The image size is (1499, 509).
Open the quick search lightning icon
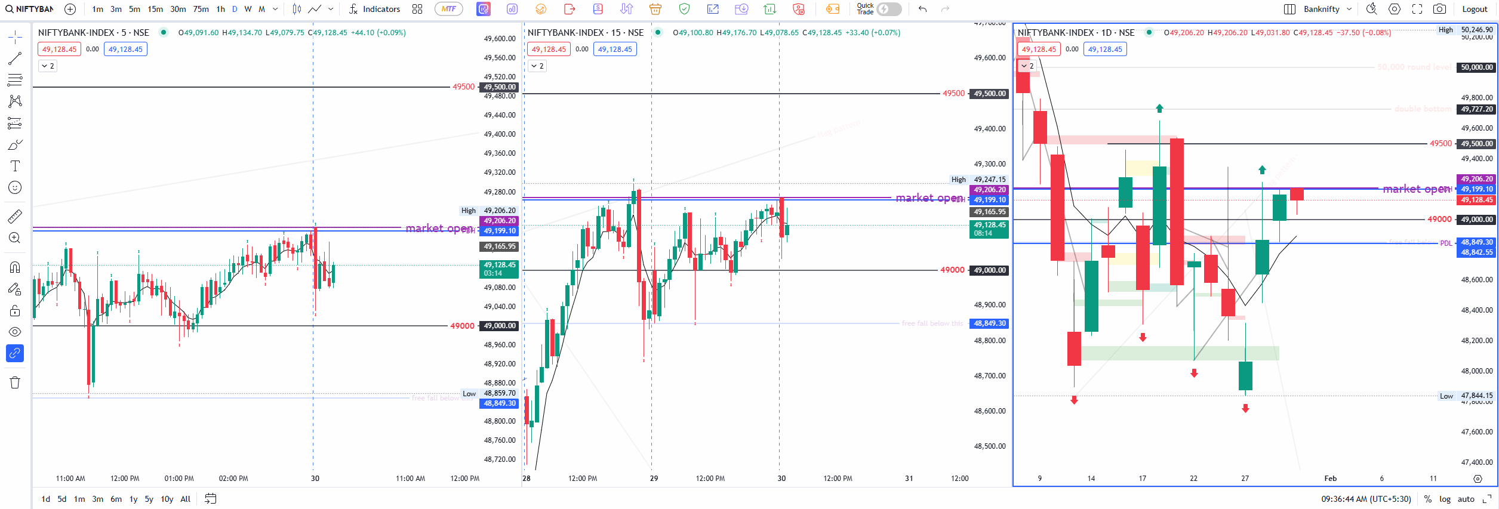point(1372,9)
